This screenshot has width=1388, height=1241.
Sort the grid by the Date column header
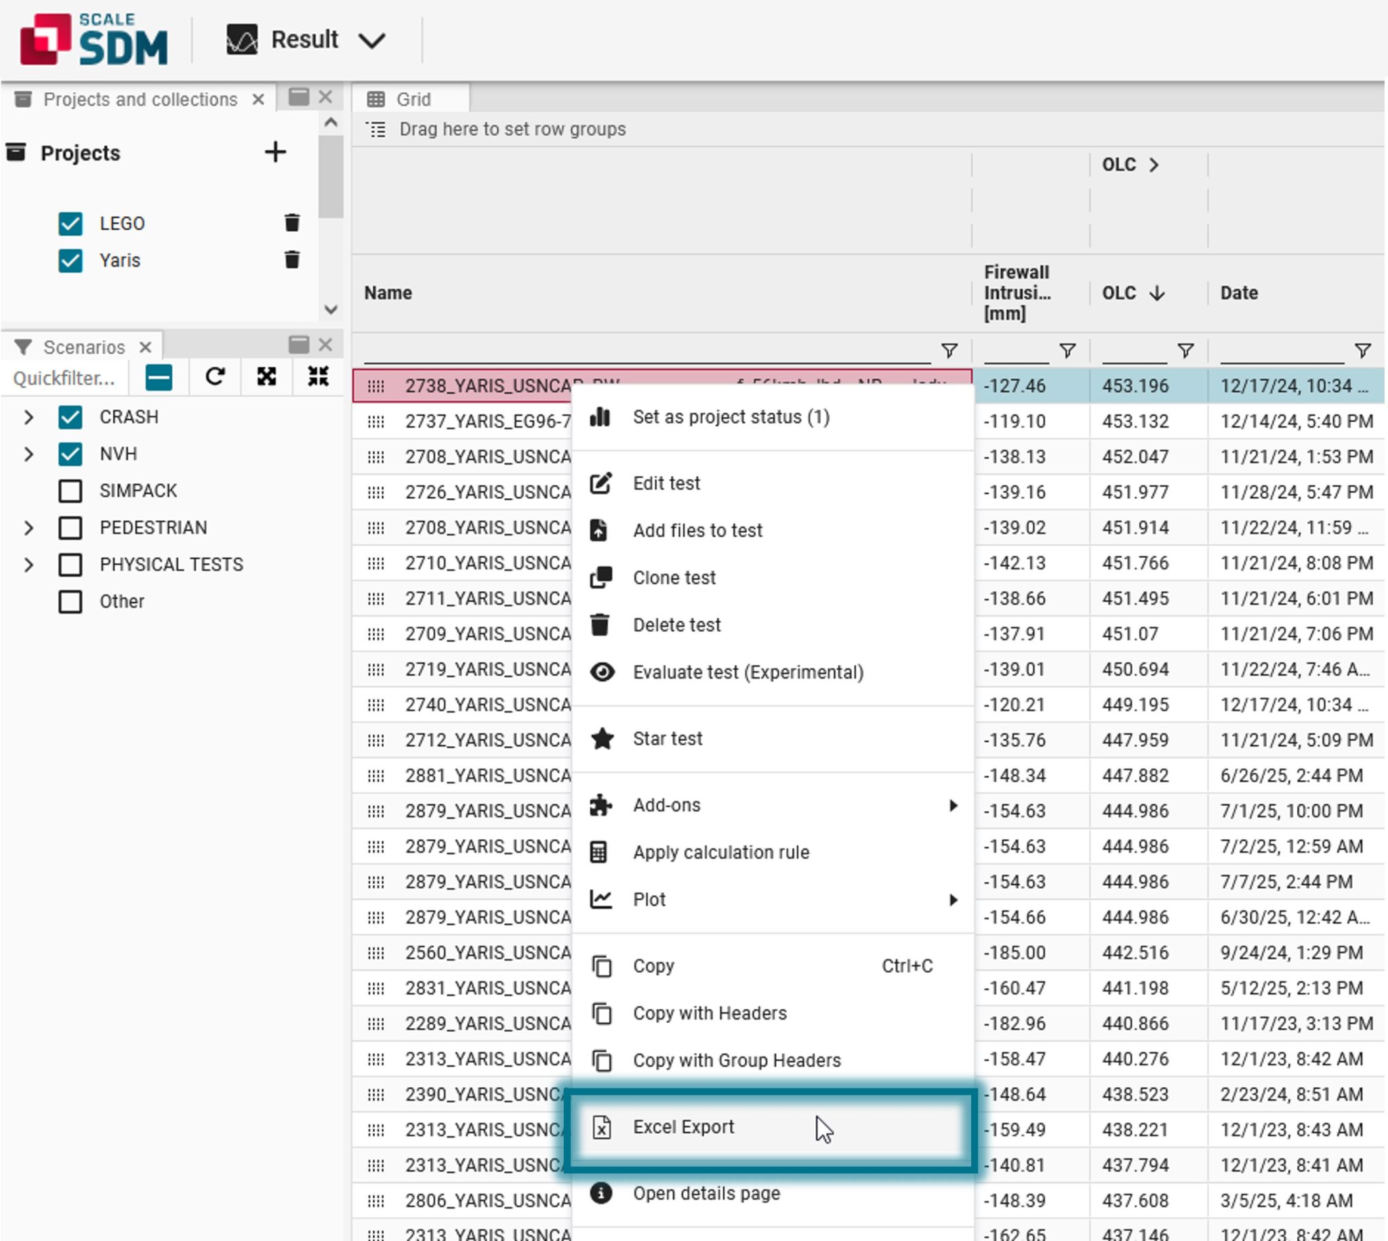(x=1239, y=293)
